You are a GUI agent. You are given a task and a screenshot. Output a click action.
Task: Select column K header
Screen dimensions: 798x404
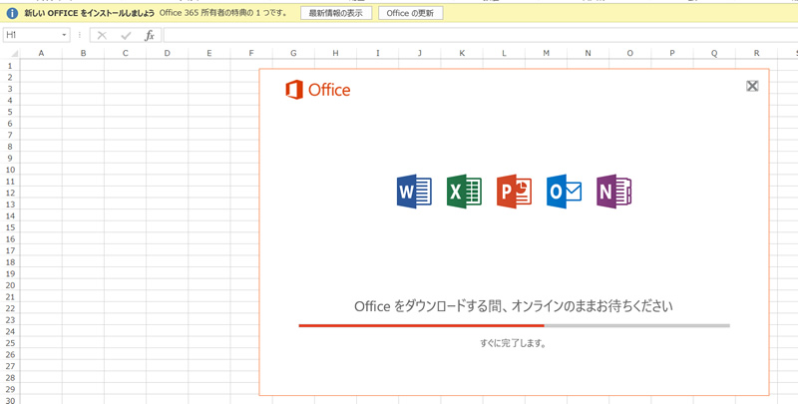click(x=462, y=53)
